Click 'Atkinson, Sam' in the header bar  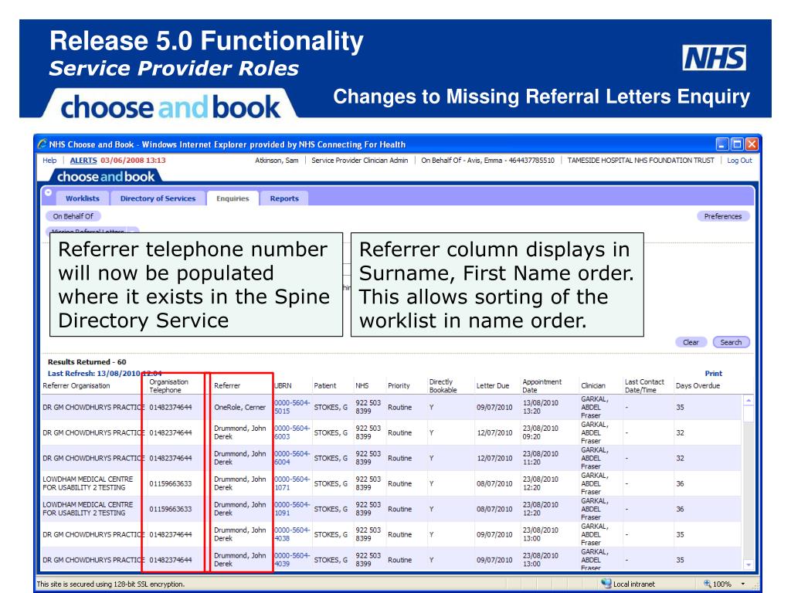(x=277, y=161)
